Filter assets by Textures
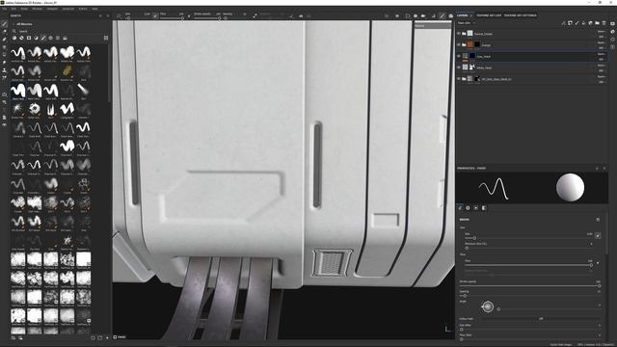Screen dimensions: 617x347 click(58, 38)
